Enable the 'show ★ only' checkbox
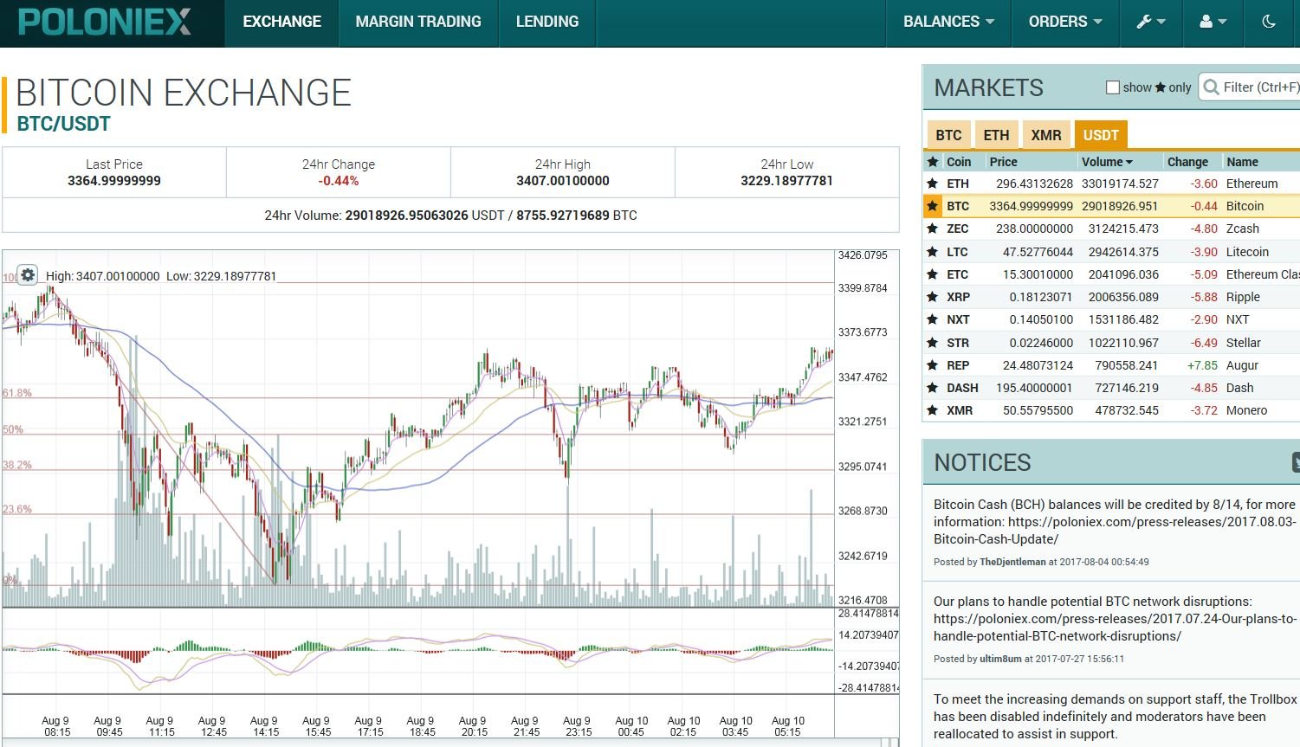This screenshot has height=747, width=1300. tap(1112, 87)
